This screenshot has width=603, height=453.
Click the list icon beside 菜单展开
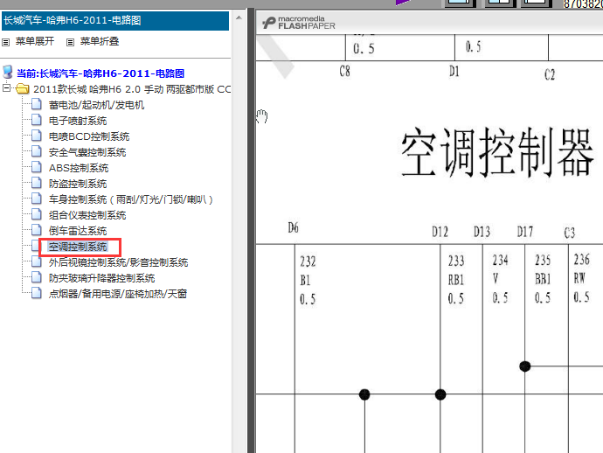[x=6, y=42]
